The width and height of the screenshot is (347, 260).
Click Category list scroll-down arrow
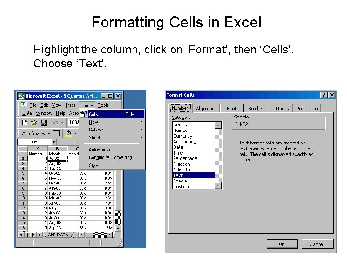(x=218, y=186)
